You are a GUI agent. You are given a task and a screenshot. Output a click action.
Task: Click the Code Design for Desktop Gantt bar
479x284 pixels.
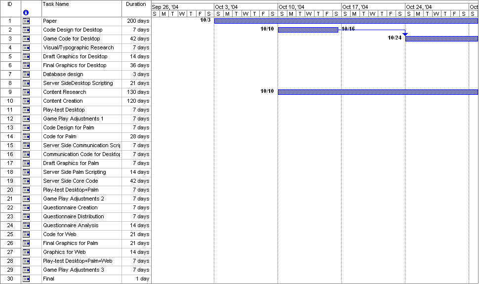click(308, 30)
